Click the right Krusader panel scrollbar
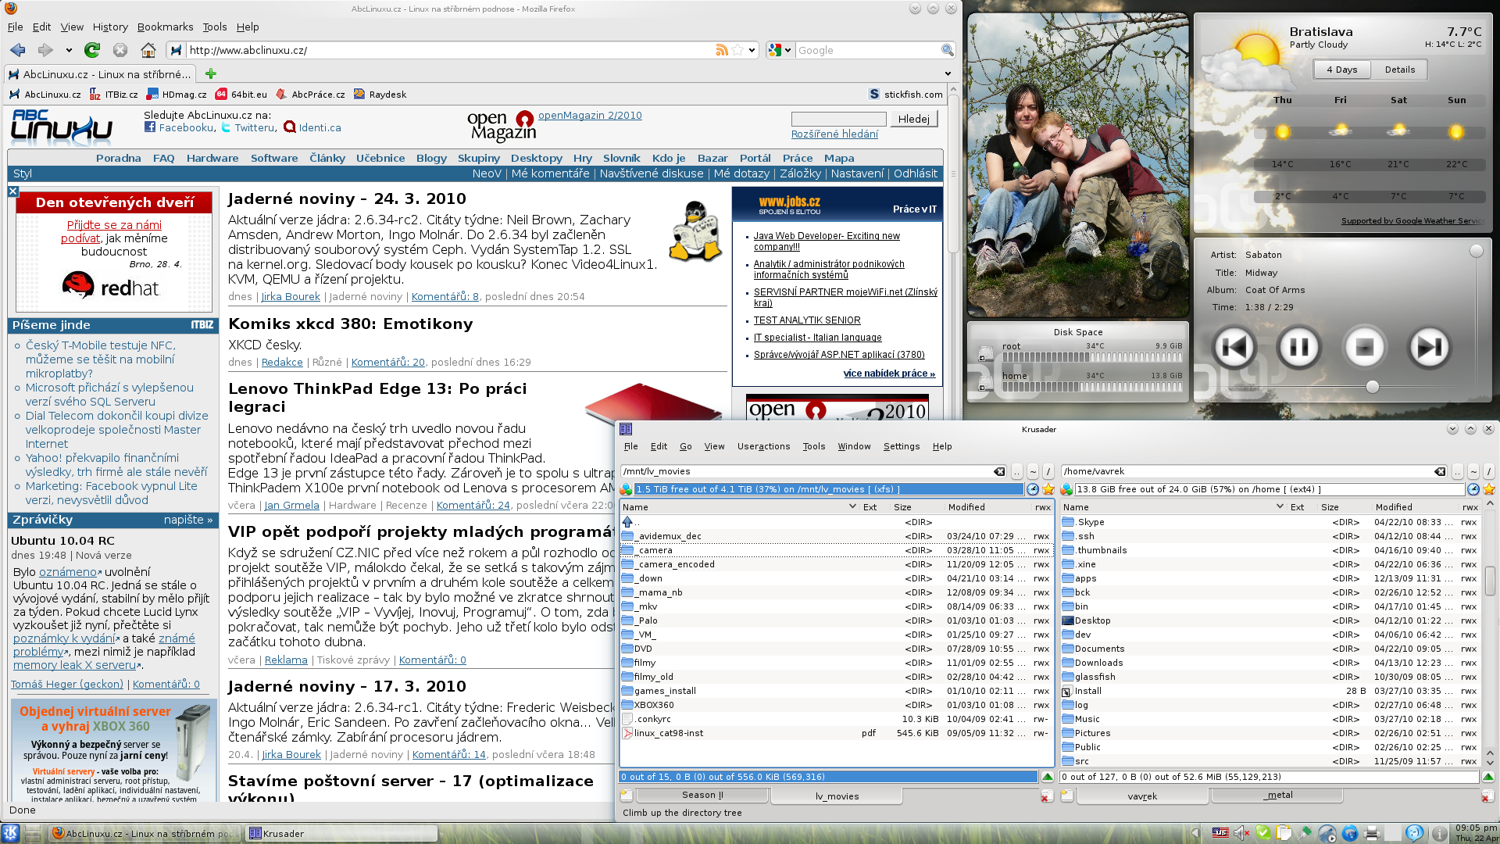 click(x=1490, y=581)
